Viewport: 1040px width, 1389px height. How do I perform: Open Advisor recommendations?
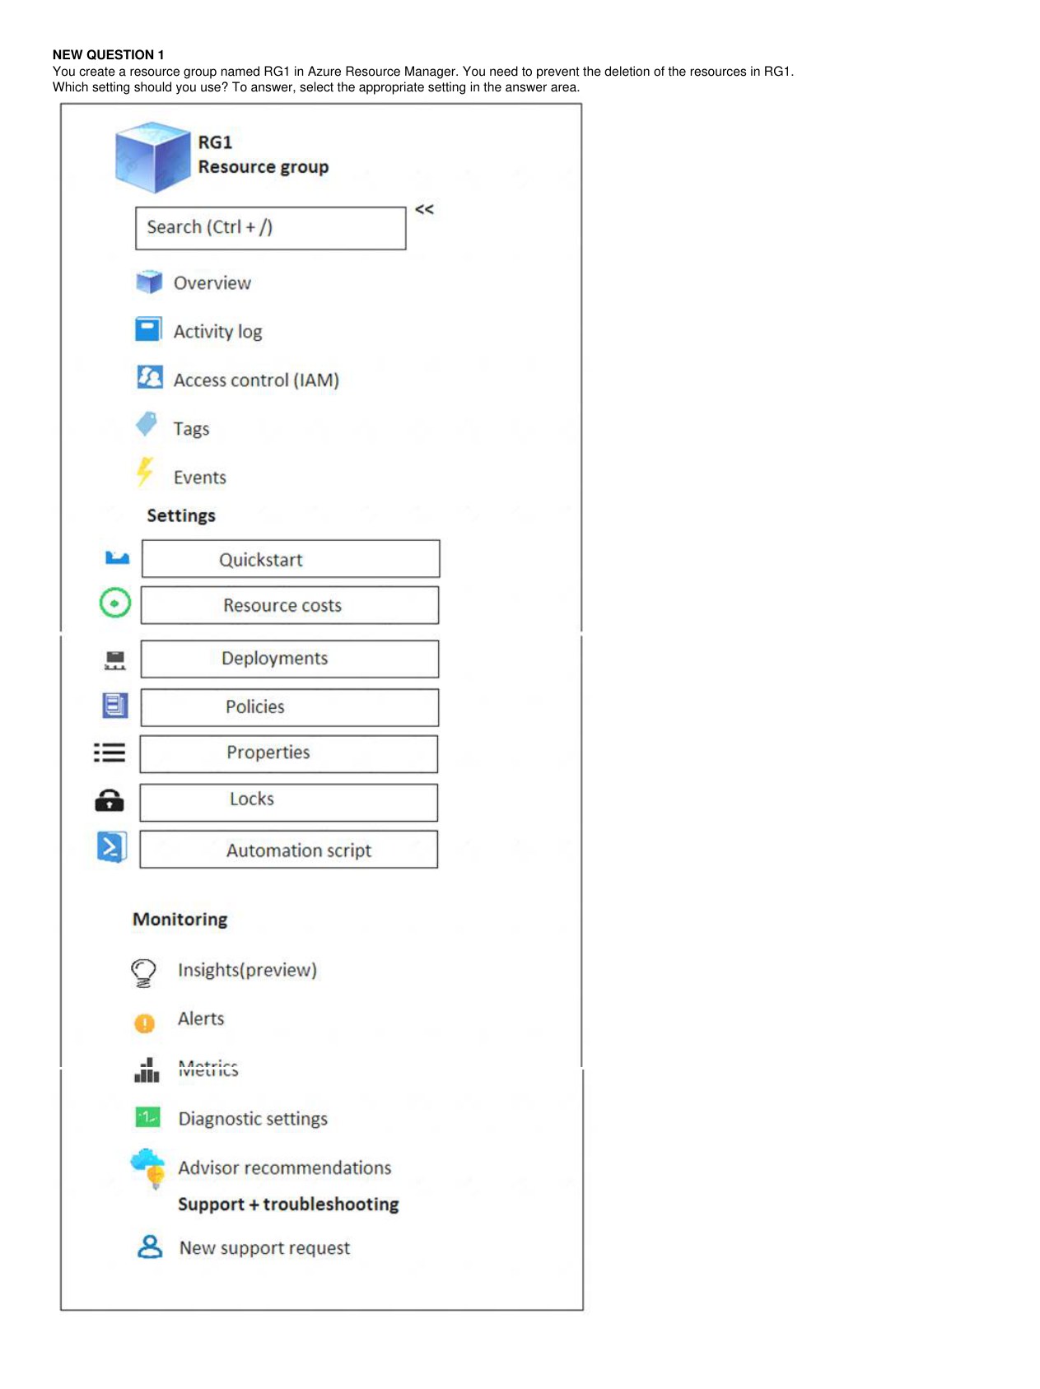(x=285, y=1168)
